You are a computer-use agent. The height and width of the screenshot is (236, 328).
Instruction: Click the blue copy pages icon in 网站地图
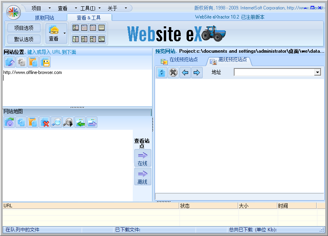pos(21,122)
